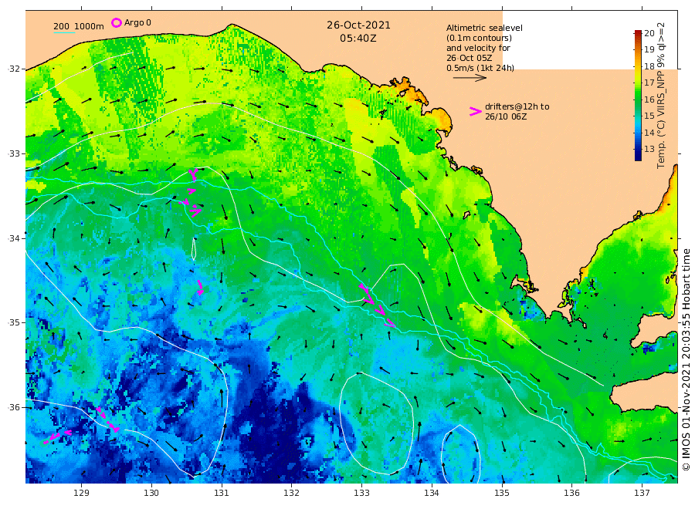Click the latitude label -32
The width and height of the screenshot is (695, 509).
pyautogui.click(x=14, y=69)
